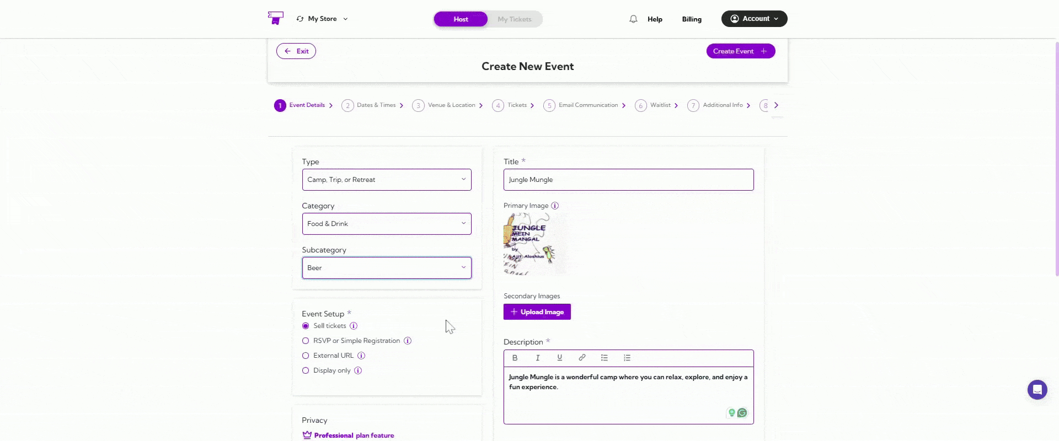This screenshot has height=441, width=1059.
Task: Open the Billing link
Action: (692, 19)
